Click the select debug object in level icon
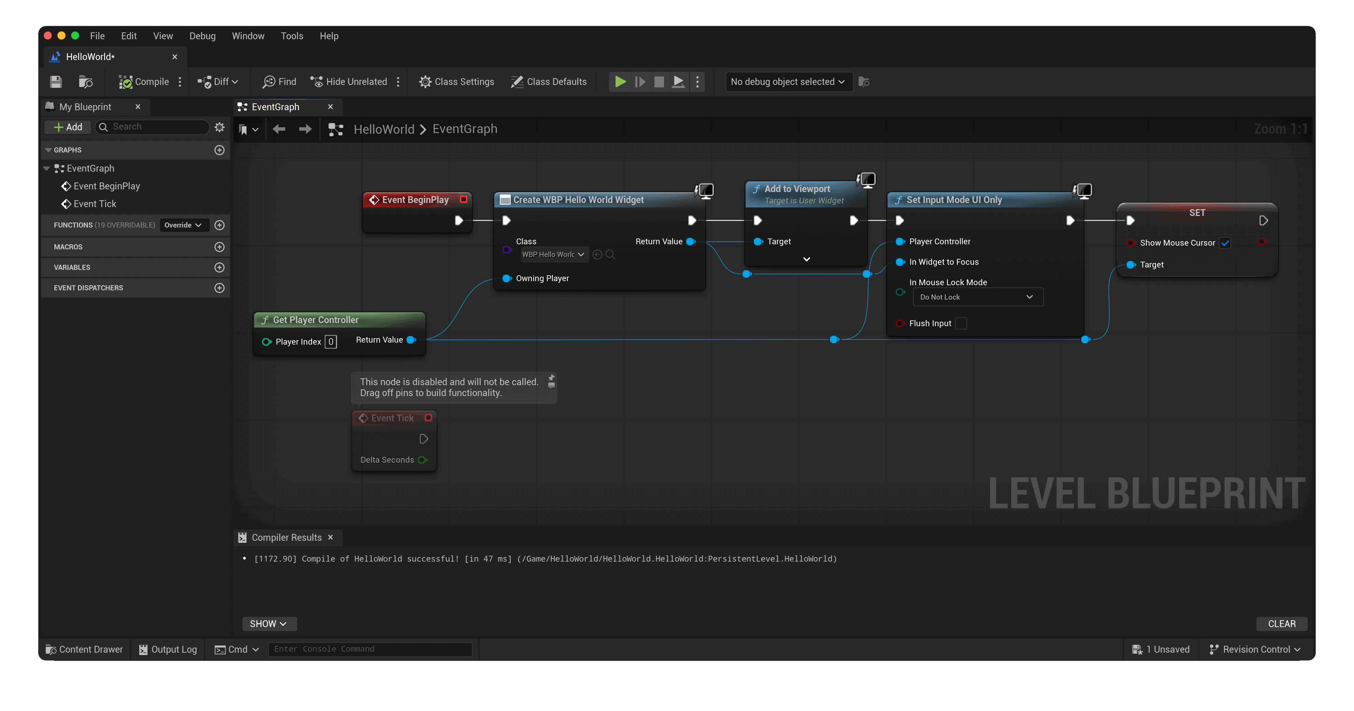 pyautogui.click(x=864, y=82)
